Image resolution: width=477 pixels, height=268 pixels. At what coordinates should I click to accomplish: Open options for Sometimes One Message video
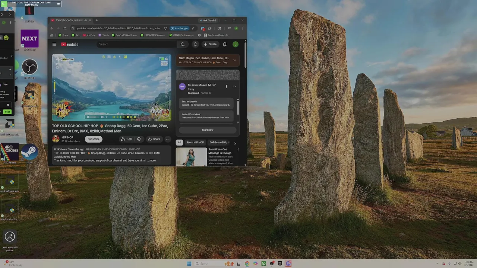point(238,150)
